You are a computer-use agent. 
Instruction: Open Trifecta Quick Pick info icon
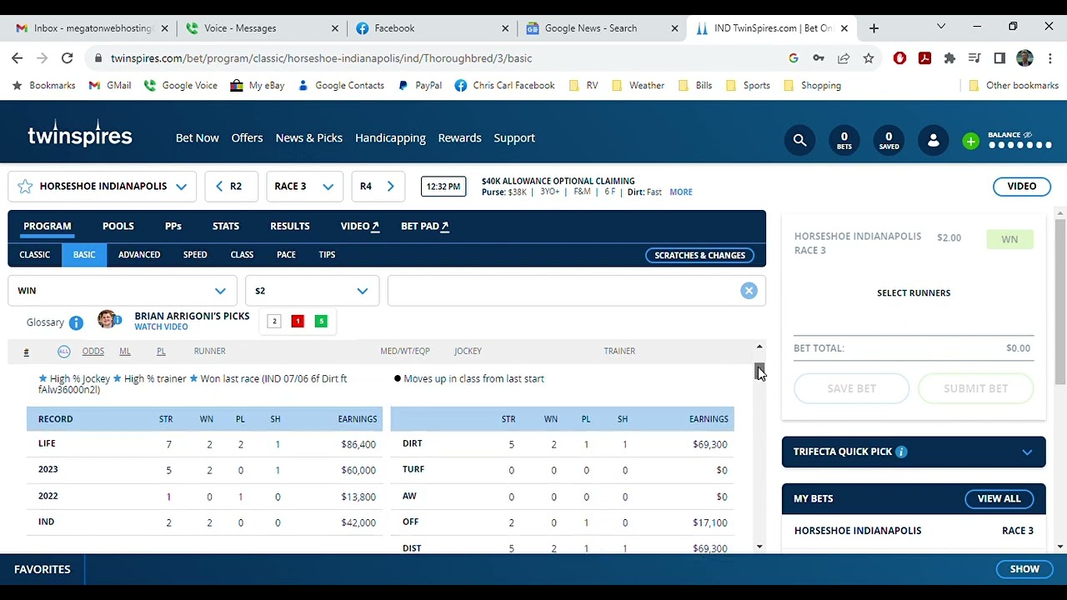pos(902,452)
